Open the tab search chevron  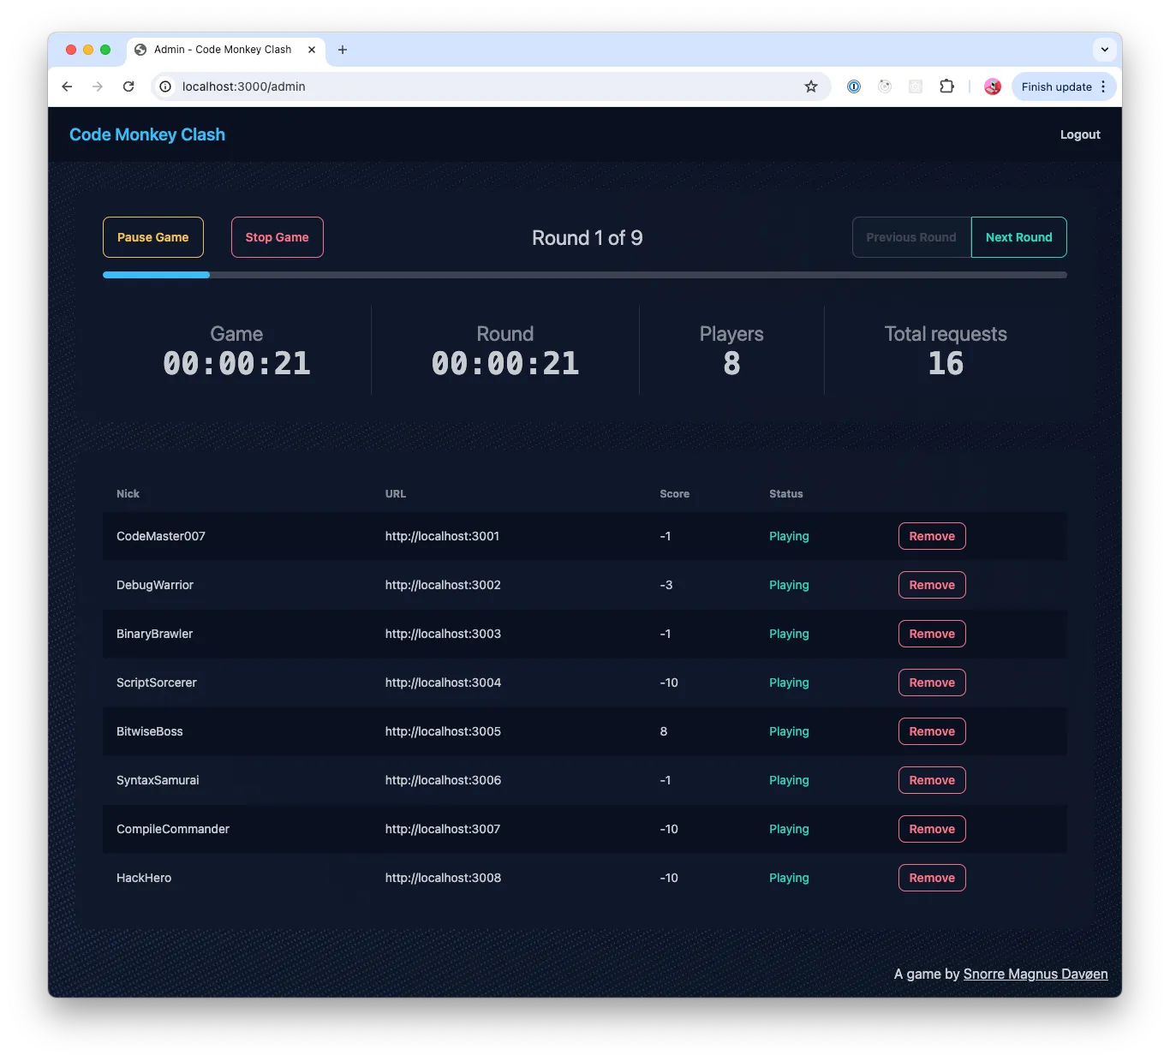1104,50
